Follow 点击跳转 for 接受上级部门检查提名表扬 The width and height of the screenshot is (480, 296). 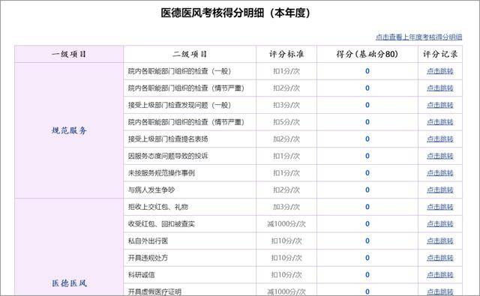(440, 139)
